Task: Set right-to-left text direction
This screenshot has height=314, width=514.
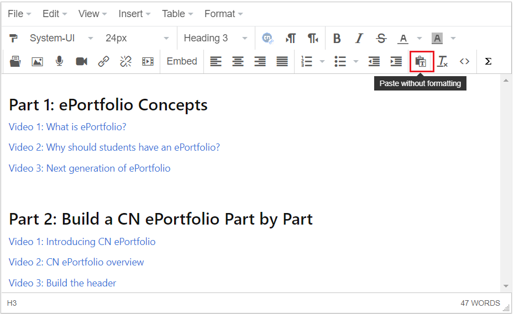Action: [x=313, y=38]
